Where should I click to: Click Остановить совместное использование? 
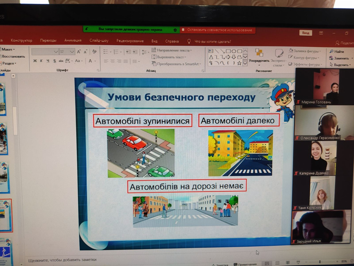[217, 30]
